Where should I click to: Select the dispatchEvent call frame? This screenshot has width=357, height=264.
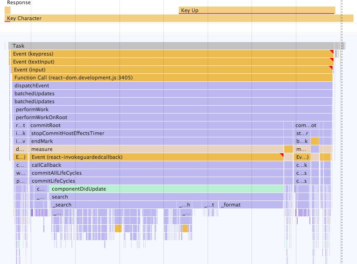[172, 86]
